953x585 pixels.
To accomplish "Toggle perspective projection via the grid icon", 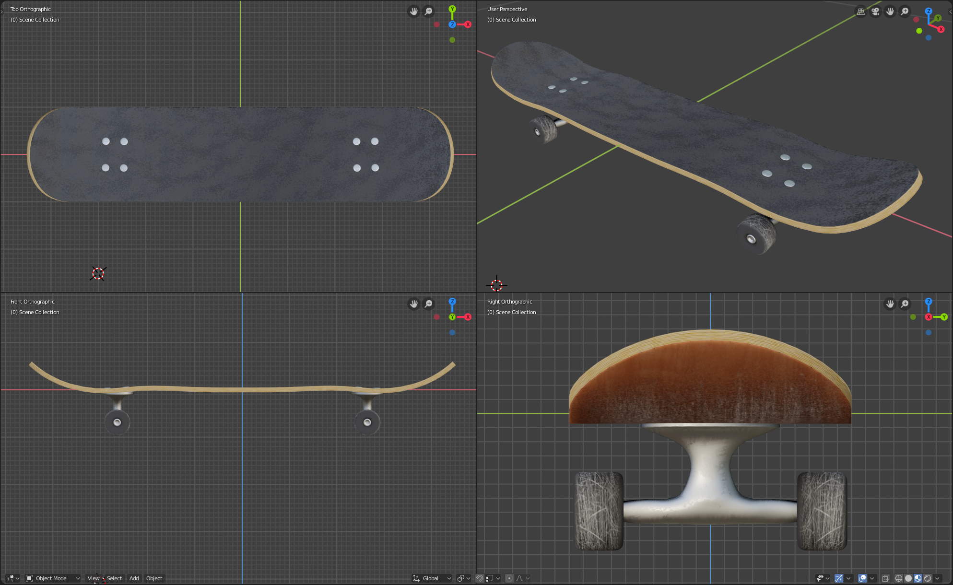I will (861, 11).
